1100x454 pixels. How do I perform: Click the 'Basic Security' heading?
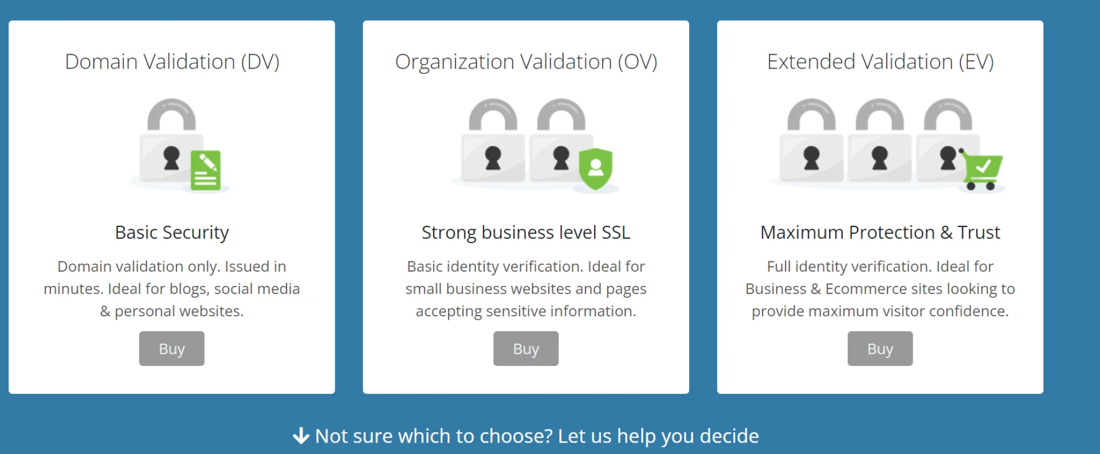coord(171,232)
